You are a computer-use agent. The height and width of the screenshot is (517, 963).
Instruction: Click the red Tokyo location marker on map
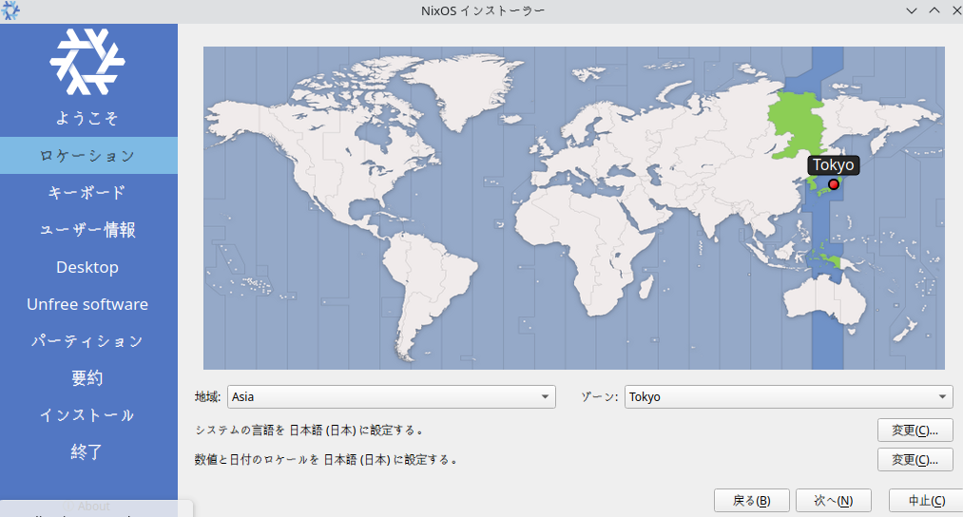pos(834,184)
